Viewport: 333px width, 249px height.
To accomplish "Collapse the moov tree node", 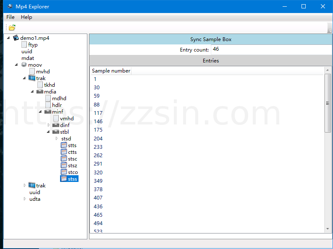I will click(16, 65).
